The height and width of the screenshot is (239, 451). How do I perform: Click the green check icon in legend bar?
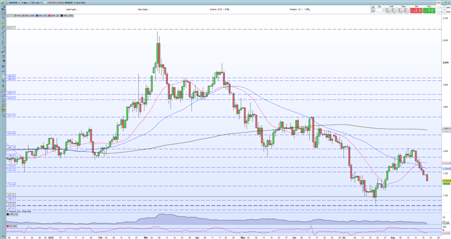(x=11, y=15)
